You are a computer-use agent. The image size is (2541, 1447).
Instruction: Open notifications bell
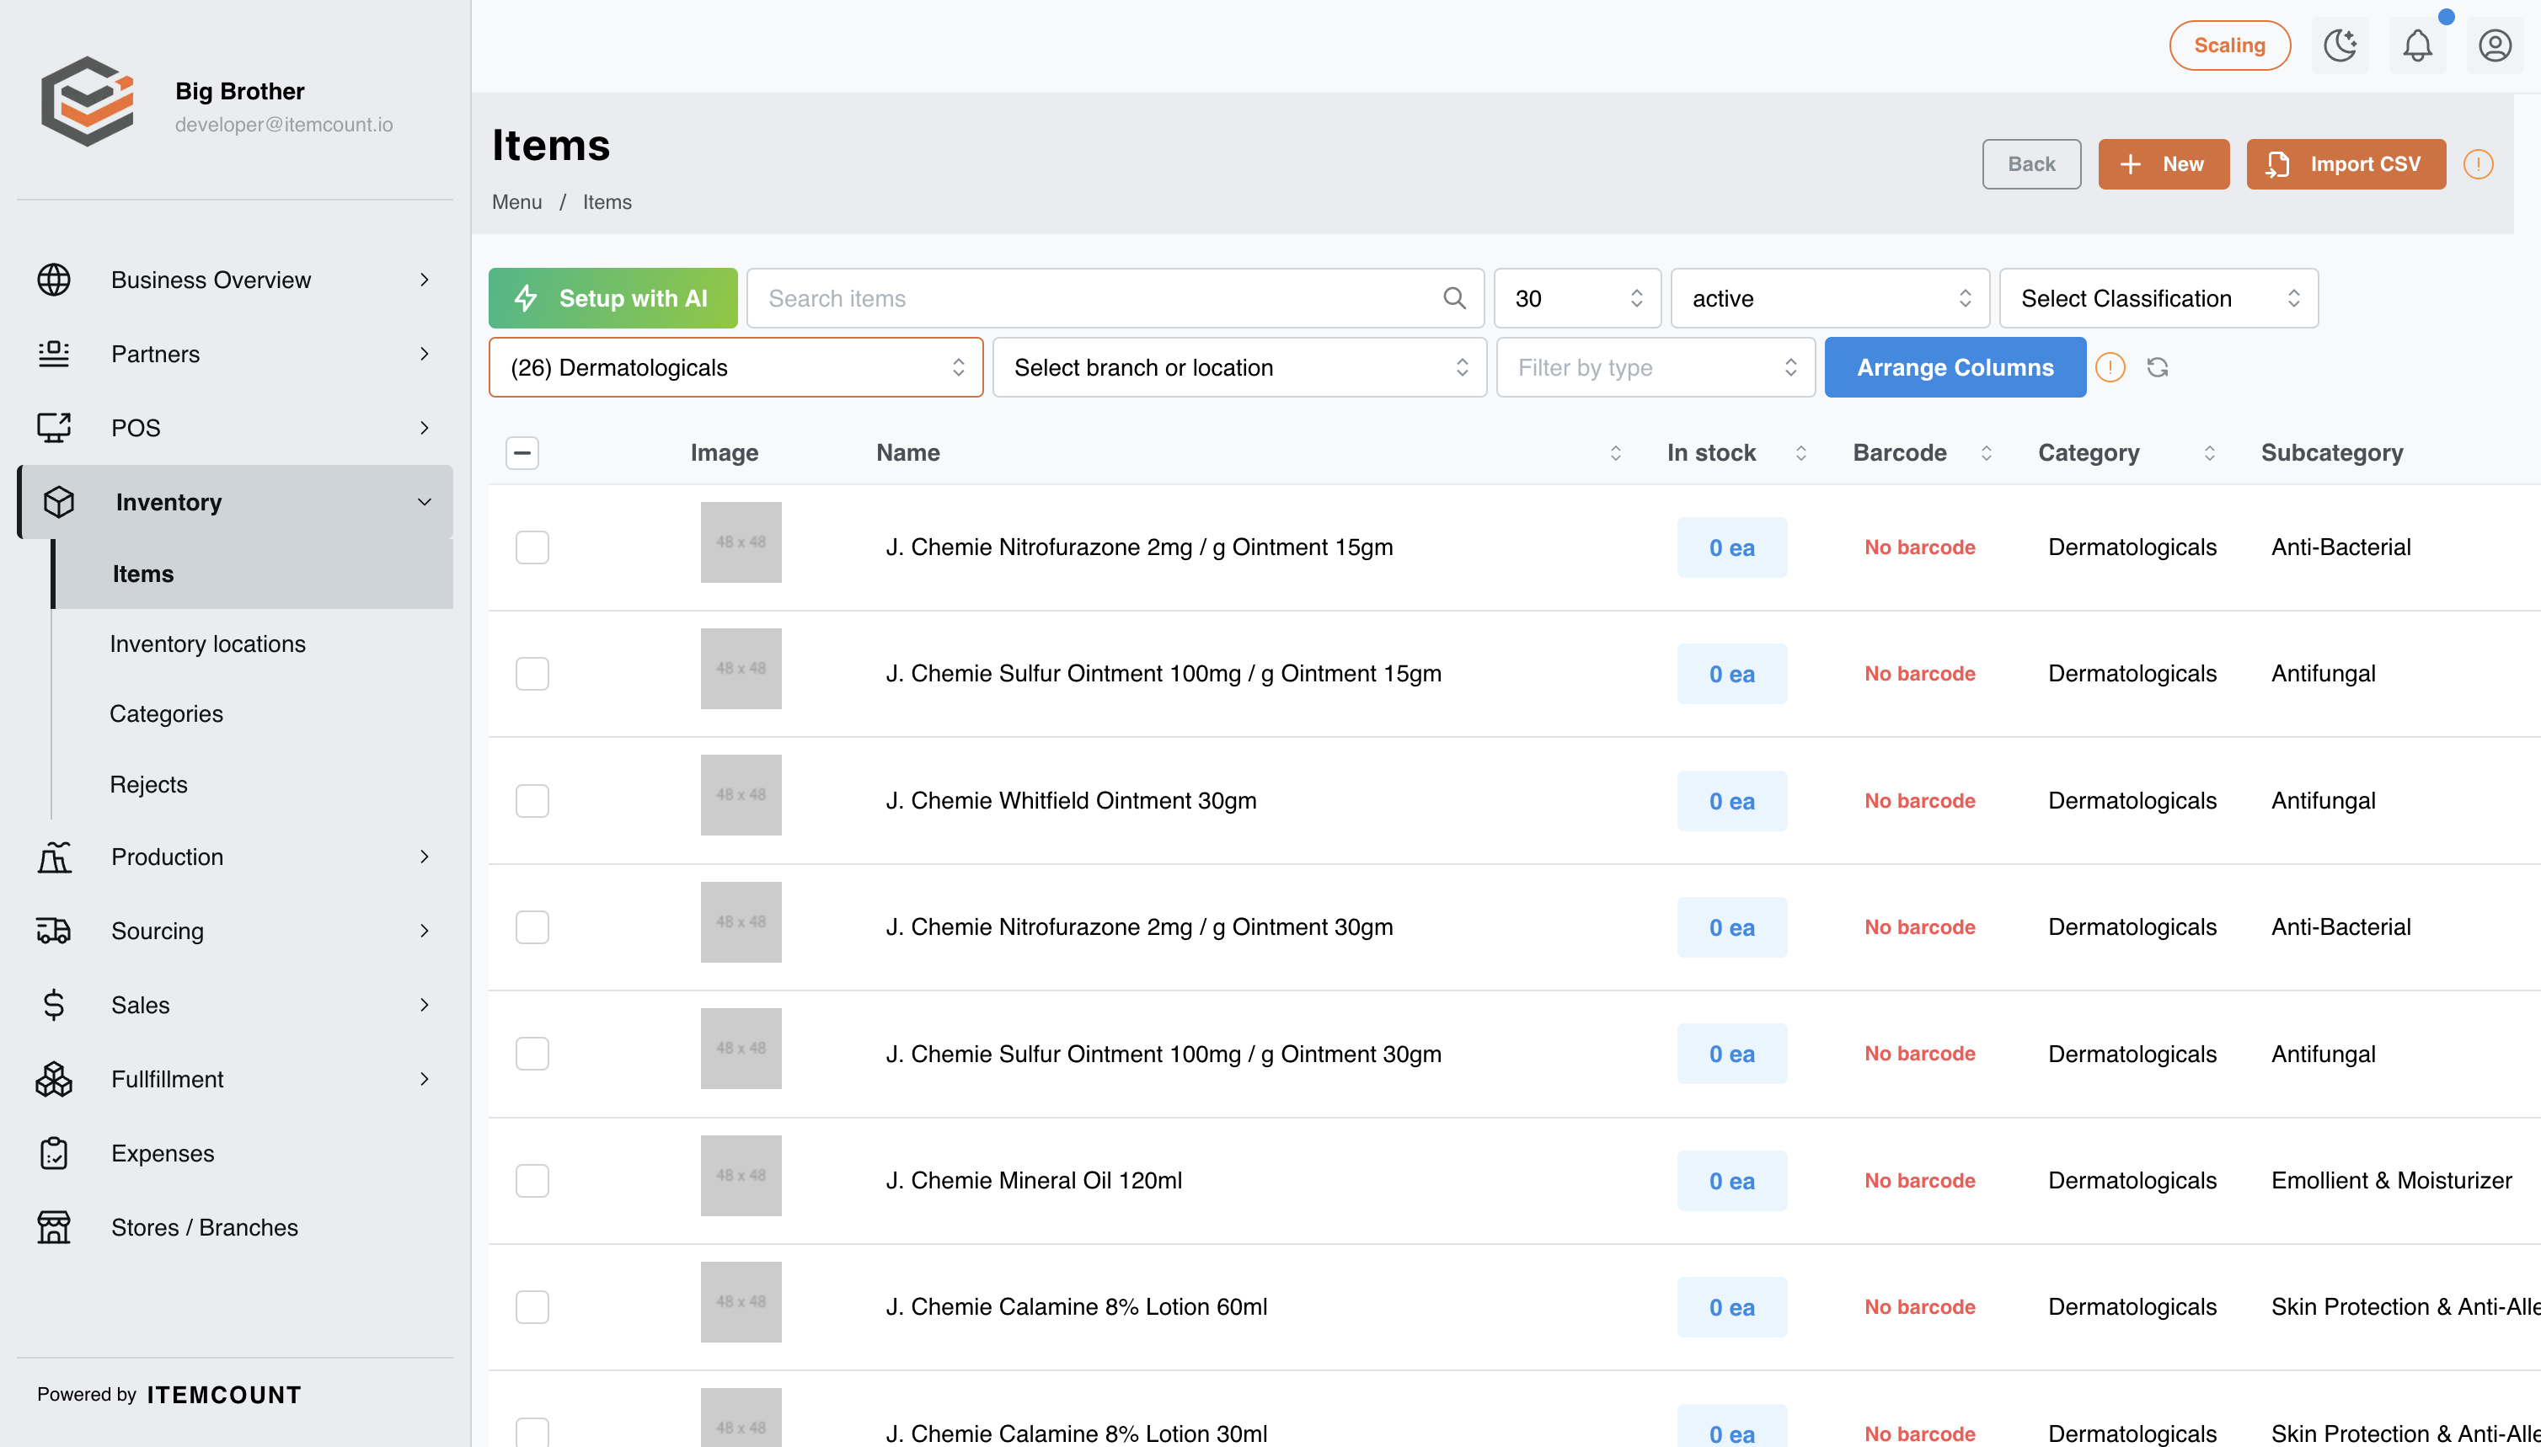click(x=2418, y=45)
